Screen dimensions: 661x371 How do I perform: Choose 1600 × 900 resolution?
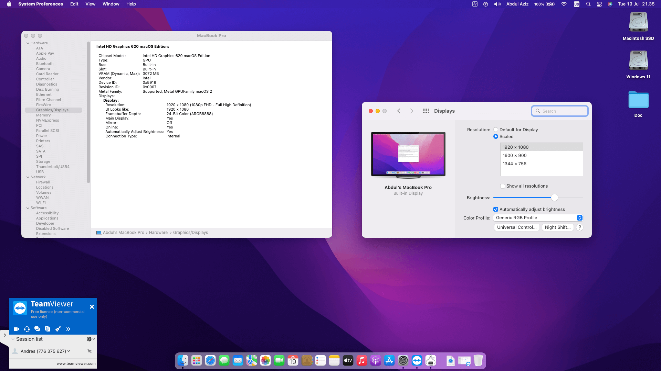click(x=542, y=155)
